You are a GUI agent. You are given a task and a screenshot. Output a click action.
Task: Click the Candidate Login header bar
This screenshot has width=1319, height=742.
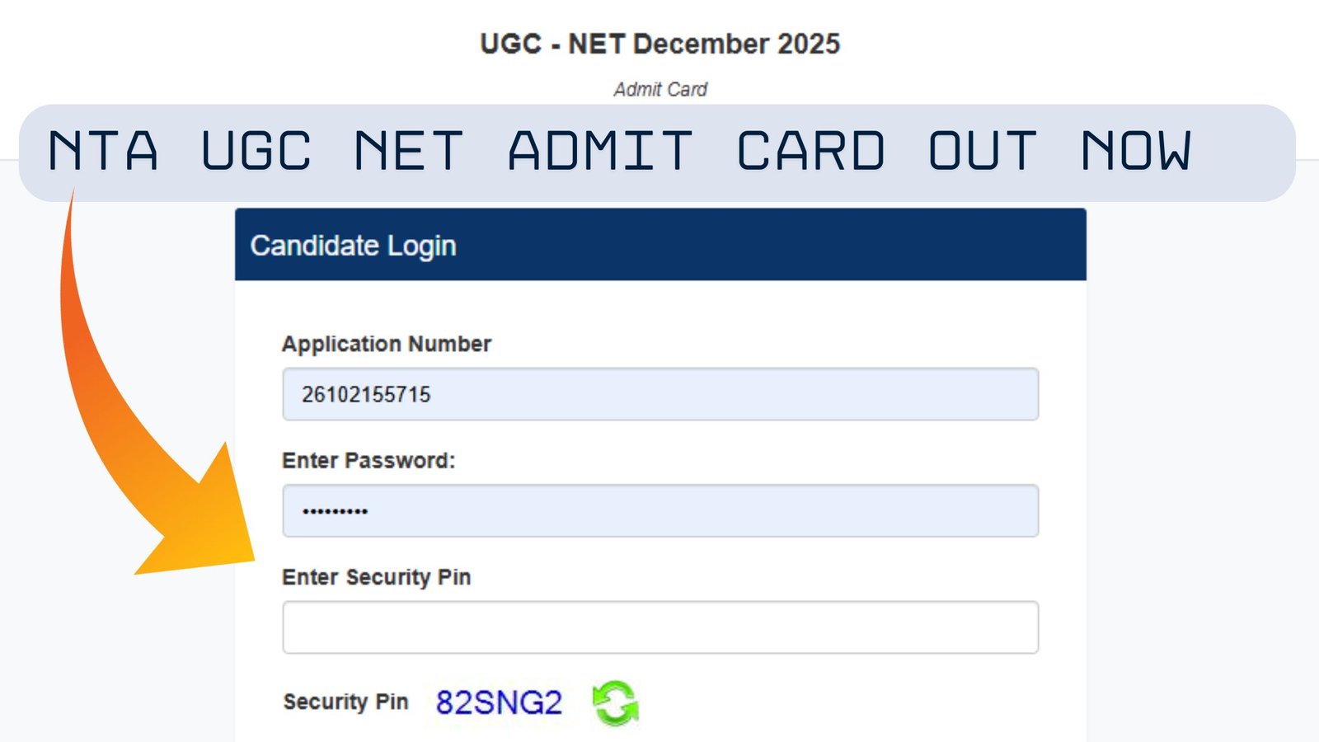(x=659, y=245)
